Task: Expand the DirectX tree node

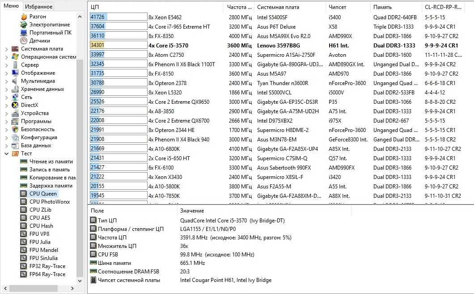Action: (7, 105)
